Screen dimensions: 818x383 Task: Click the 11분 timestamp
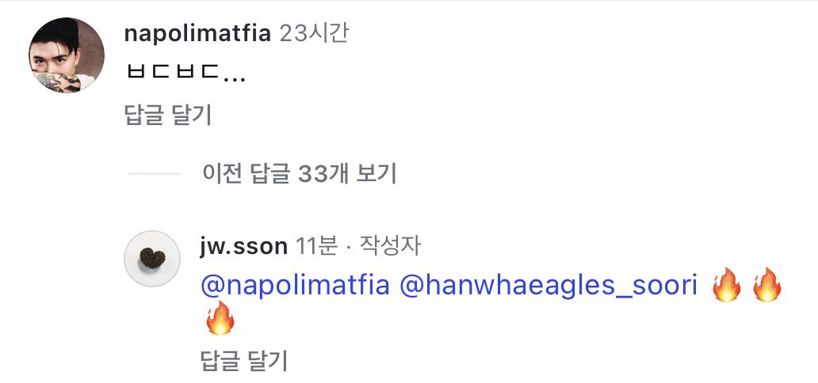pos(315,246)
